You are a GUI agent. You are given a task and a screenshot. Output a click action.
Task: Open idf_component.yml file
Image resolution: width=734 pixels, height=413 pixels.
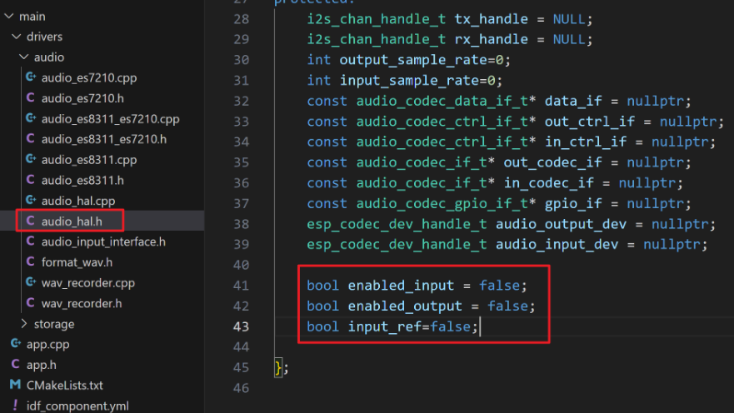coord(77,406)
